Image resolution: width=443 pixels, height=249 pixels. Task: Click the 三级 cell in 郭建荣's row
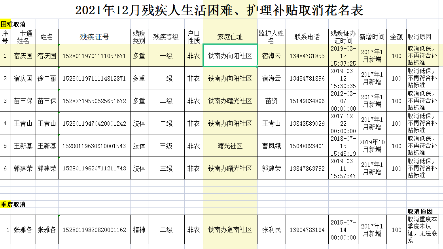tap(166, 168)
